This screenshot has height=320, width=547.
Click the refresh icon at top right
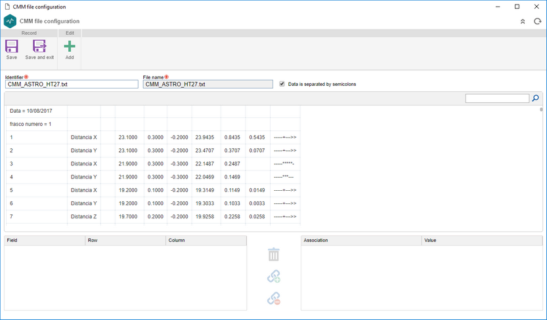tap(537, 22)
